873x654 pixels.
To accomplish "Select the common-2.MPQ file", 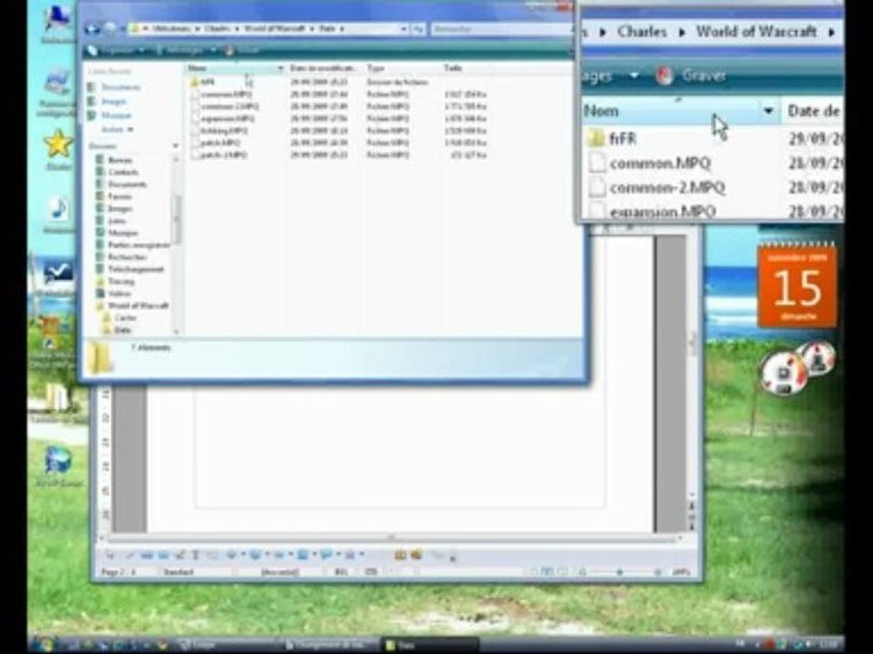I will [x=225, y=106].
